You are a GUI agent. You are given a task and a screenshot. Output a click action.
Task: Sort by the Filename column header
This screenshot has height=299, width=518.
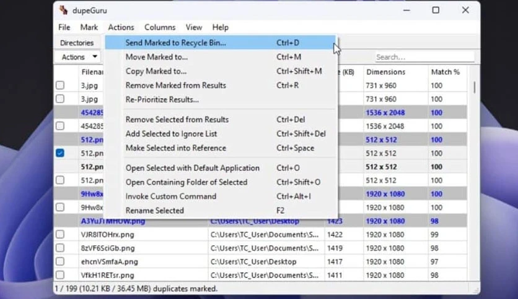pyautogui.click(x=92, y=72)
